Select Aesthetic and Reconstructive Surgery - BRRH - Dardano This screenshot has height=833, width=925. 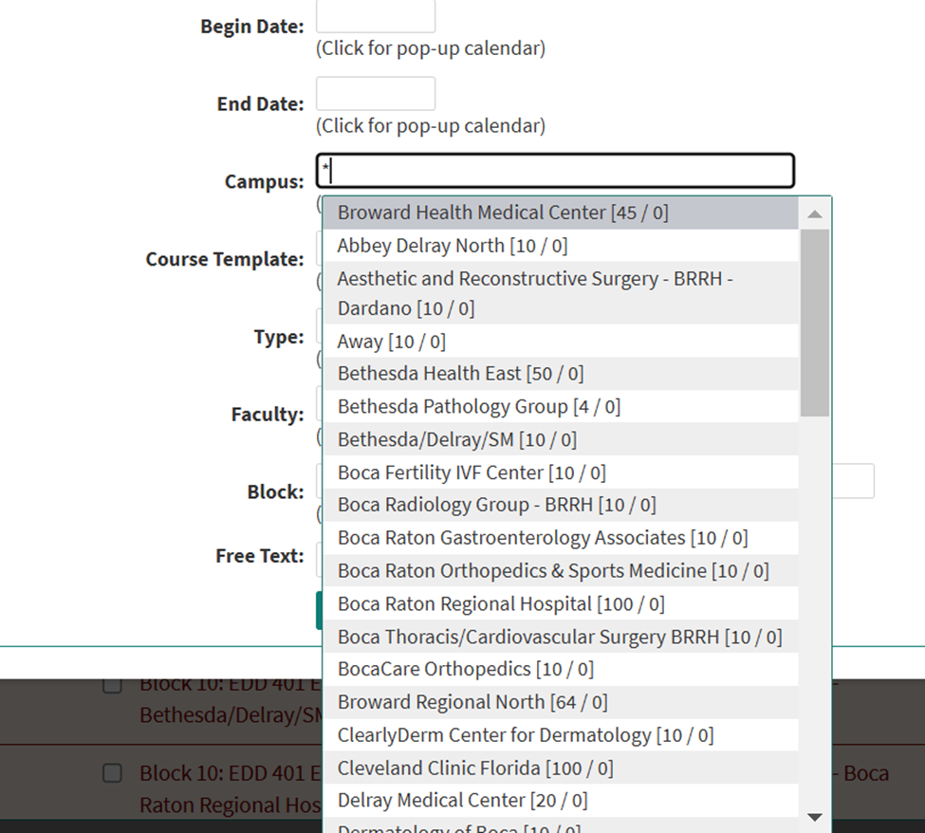coord(561,293)
